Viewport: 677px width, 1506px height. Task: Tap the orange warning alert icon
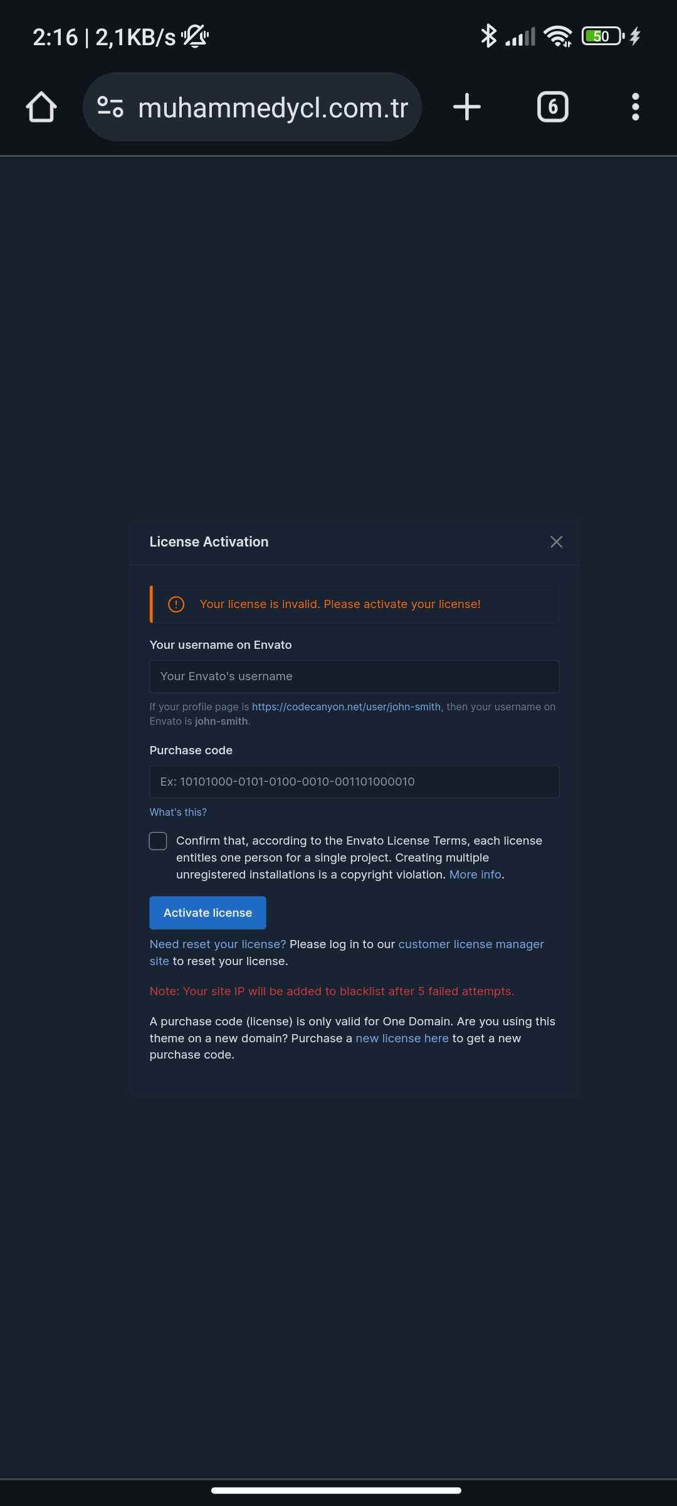pyautogui.click(x=176, y=604)
